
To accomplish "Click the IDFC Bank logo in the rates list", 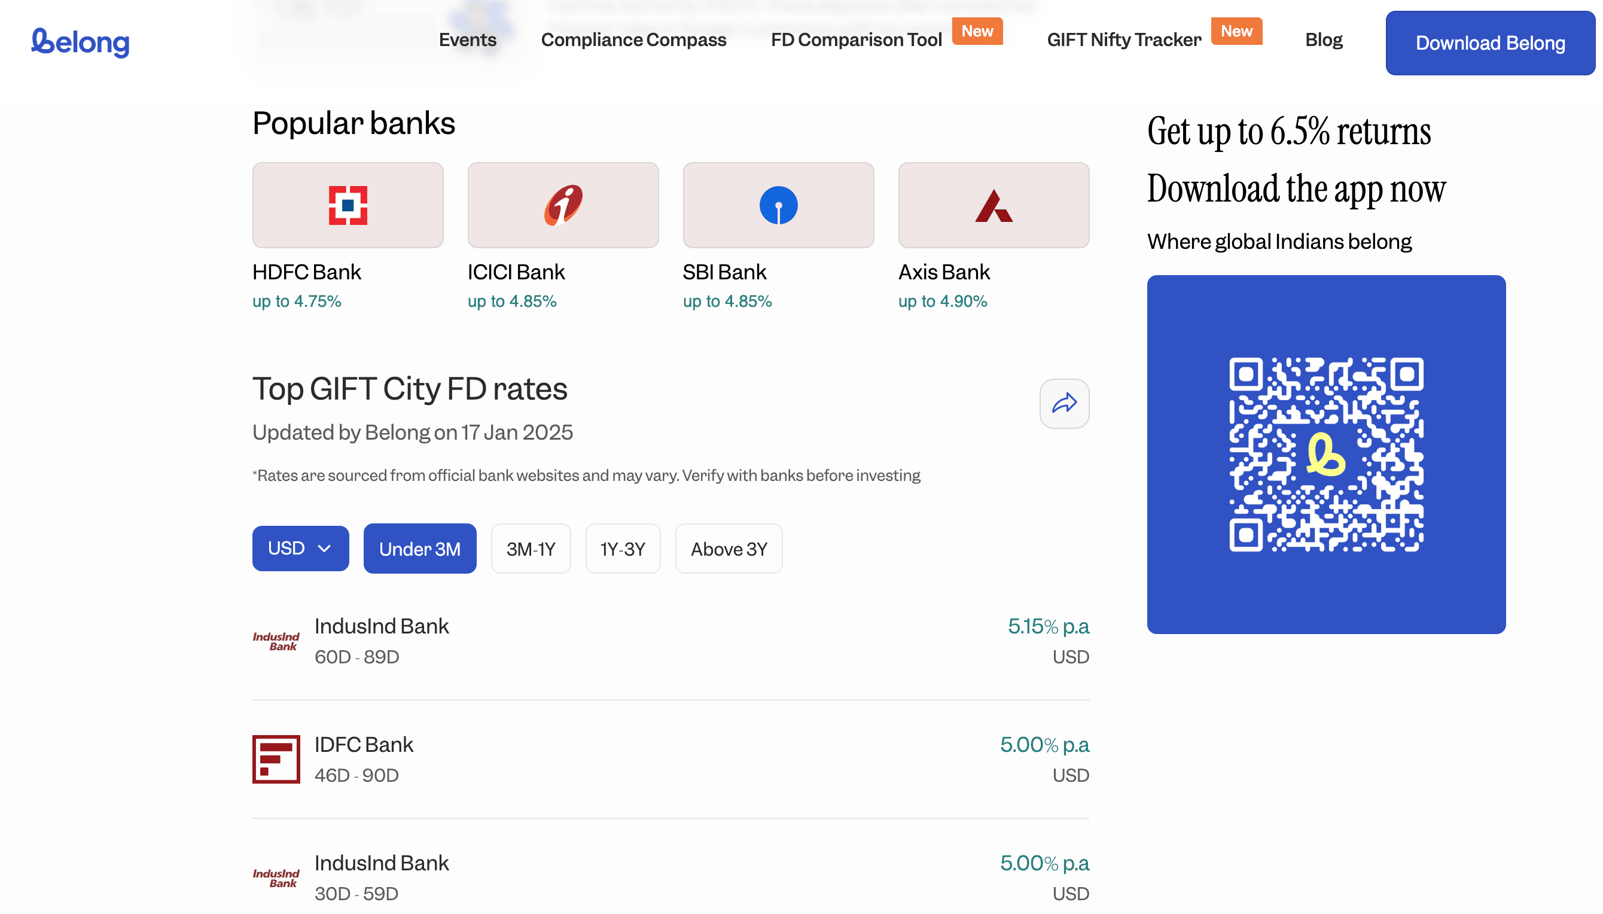I will coord(277,759).
